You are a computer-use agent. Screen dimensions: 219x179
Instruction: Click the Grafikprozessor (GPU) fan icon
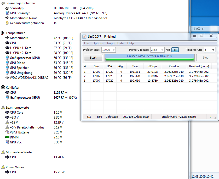[x=7, y=97]
